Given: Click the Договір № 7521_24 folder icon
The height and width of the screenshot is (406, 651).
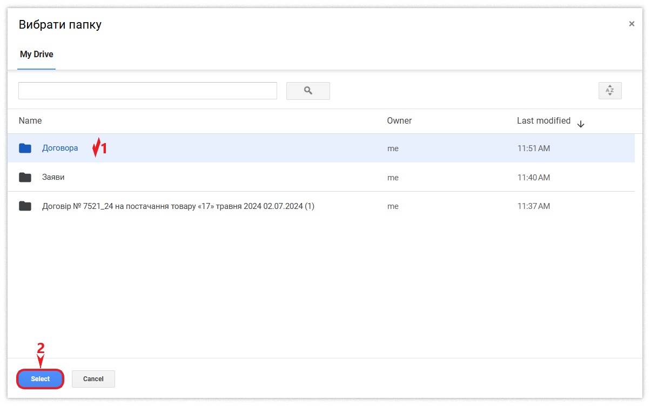Looking at the screenshot, I should (25, 206).
